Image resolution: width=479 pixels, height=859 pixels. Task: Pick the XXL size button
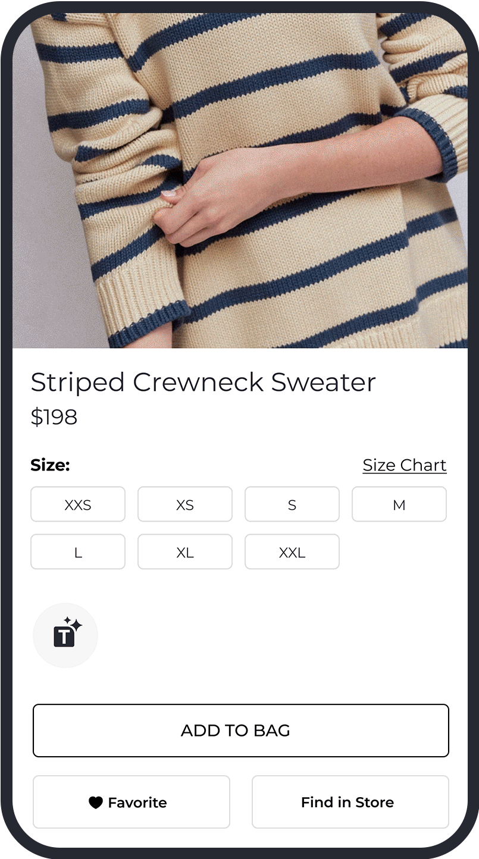[x=292, y=552]
